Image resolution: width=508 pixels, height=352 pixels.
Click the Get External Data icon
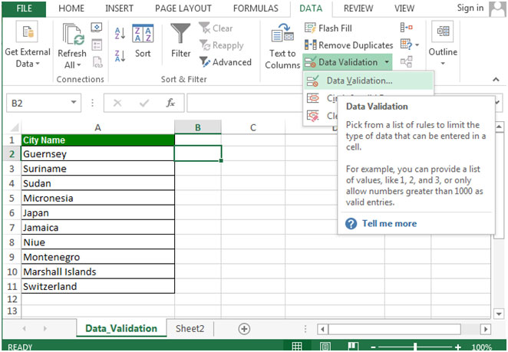point(27,31)
